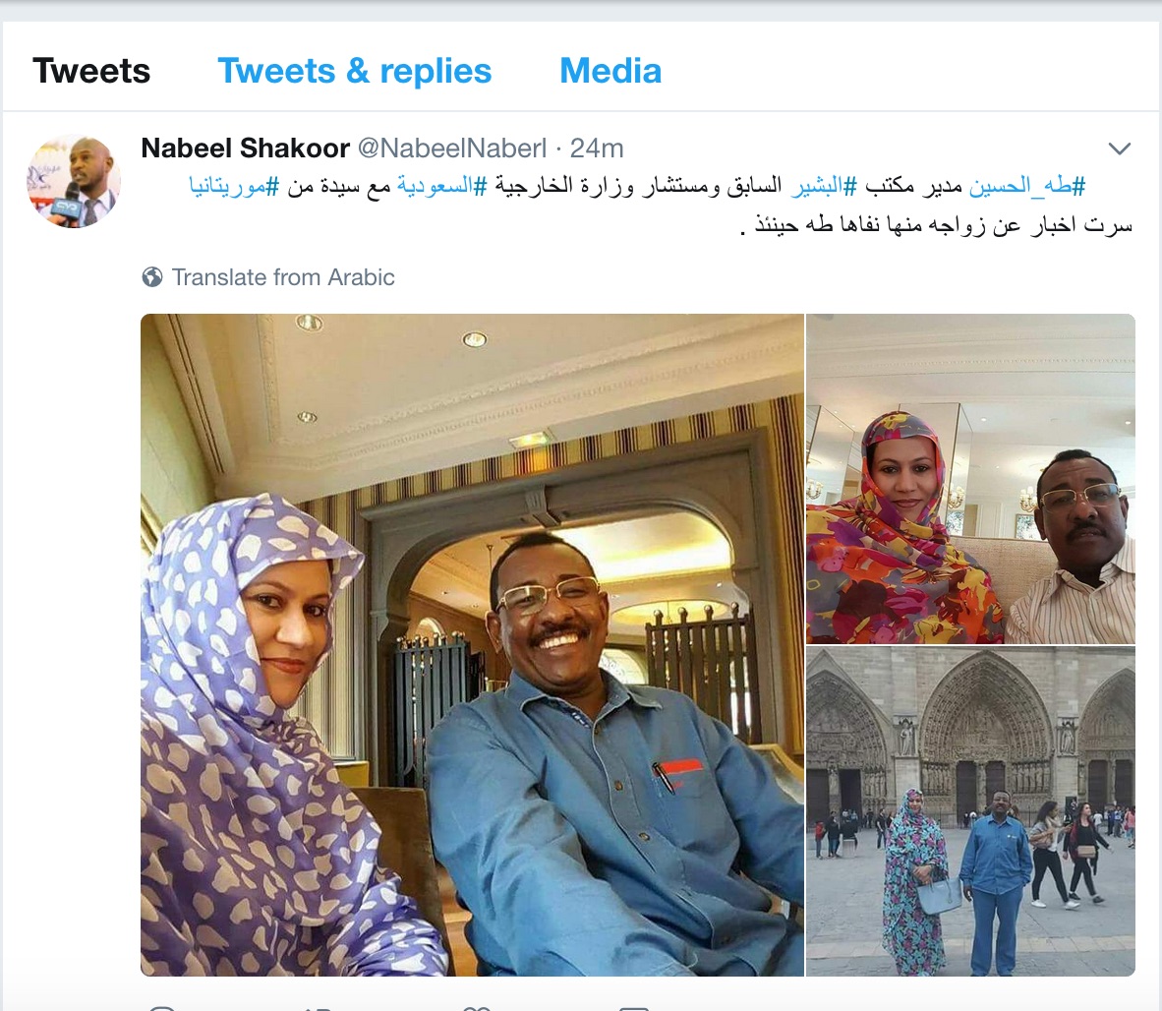Open the large selfie photo with purple scarf
Viewport: 1162px width, 1011px height.
472,645
